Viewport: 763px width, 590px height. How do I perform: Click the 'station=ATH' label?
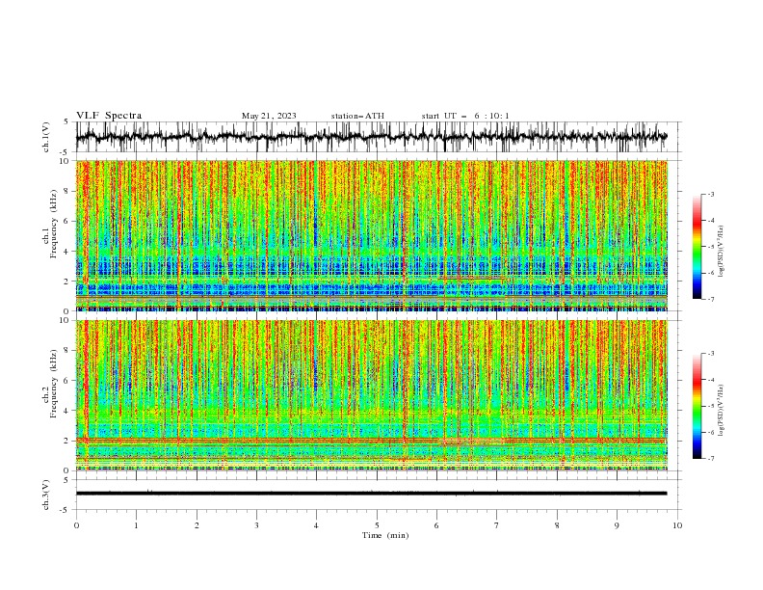357,116
